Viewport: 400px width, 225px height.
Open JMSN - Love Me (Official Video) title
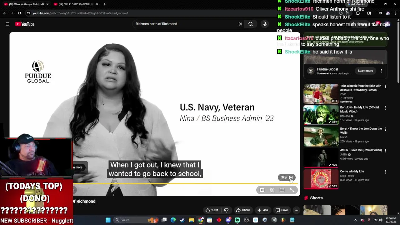click(361, 150)
